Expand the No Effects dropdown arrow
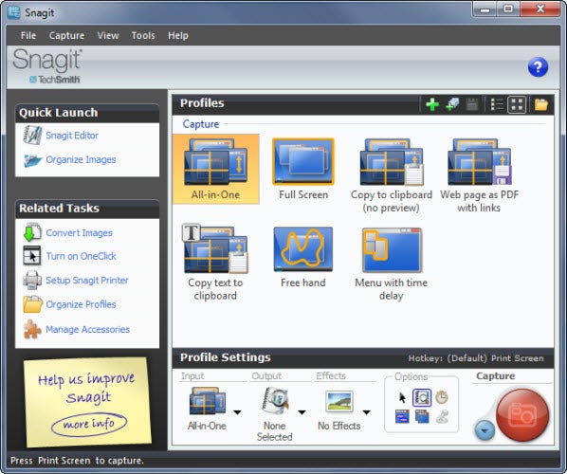 (x=366, y=412)
